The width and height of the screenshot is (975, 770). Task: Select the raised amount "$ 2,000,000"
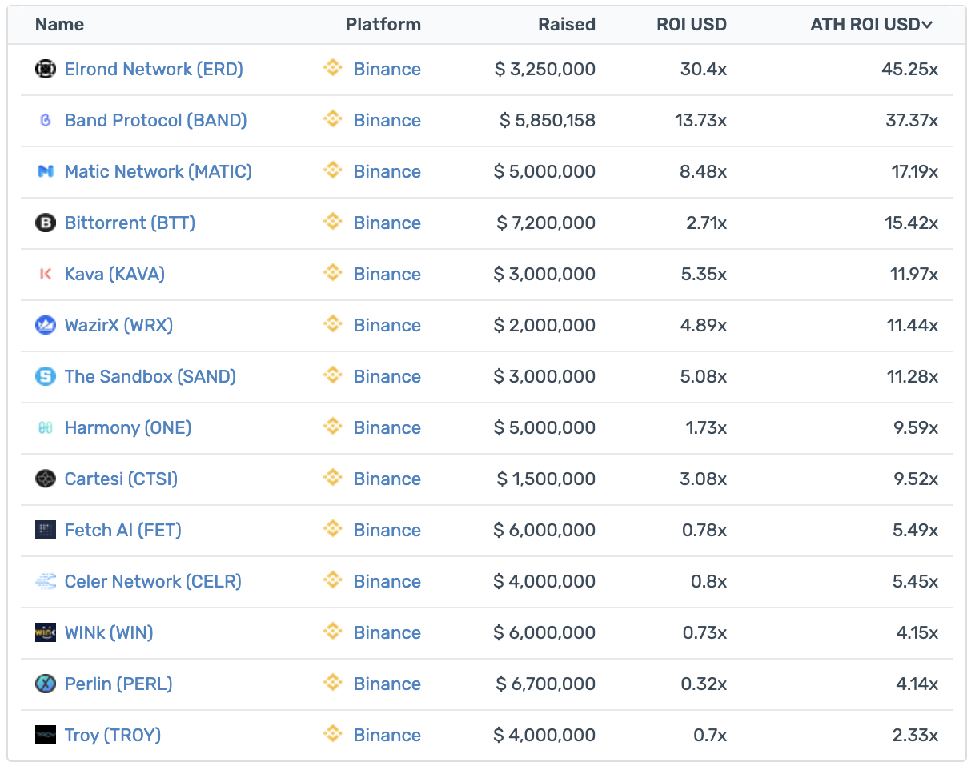(544, 325)
